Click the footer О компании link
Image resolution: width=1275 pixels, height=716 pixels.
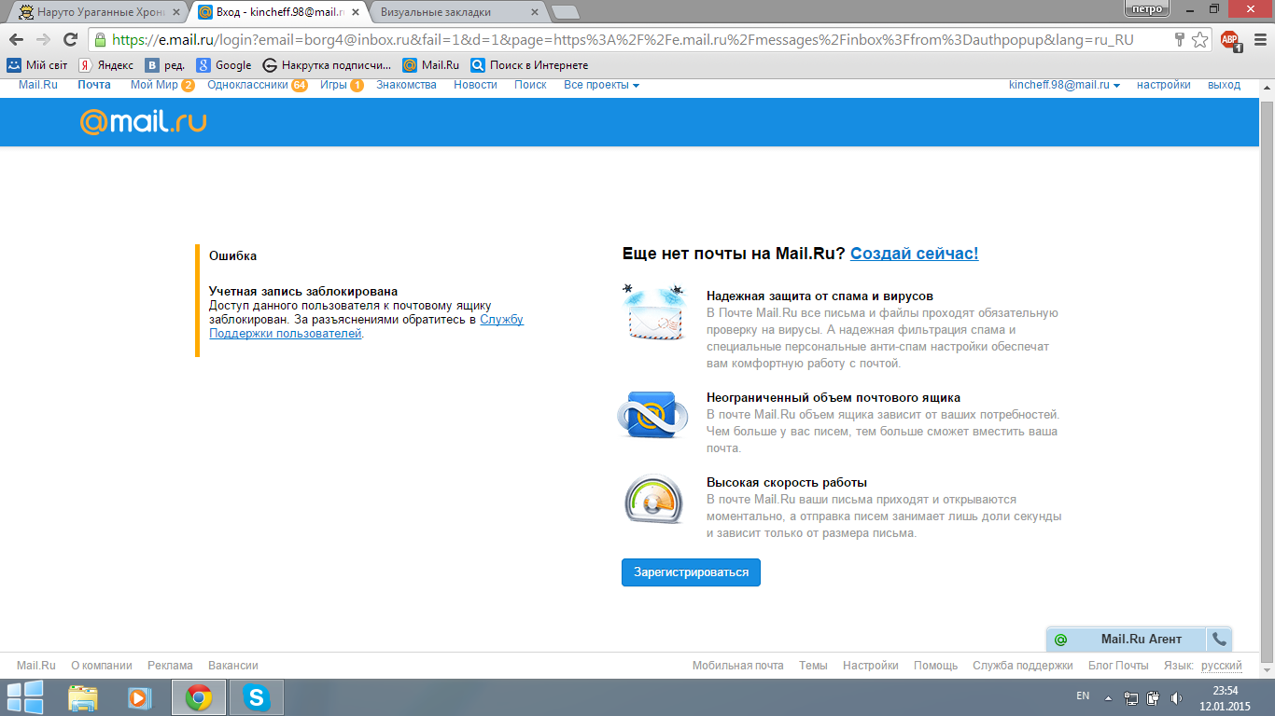coord(102,666)
